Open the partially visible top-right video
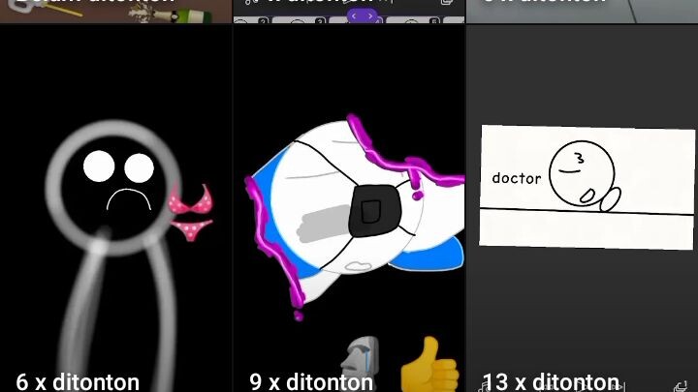The height and width of the screenshot is (392, 698). pos(582,10)
